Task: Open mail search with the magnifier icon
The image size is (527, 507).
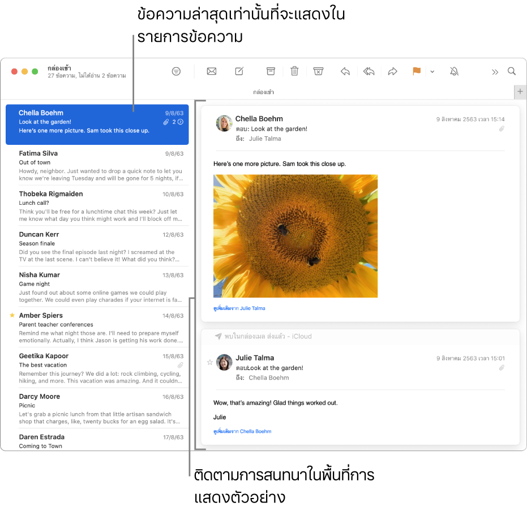Action: [x=512, y=71]
